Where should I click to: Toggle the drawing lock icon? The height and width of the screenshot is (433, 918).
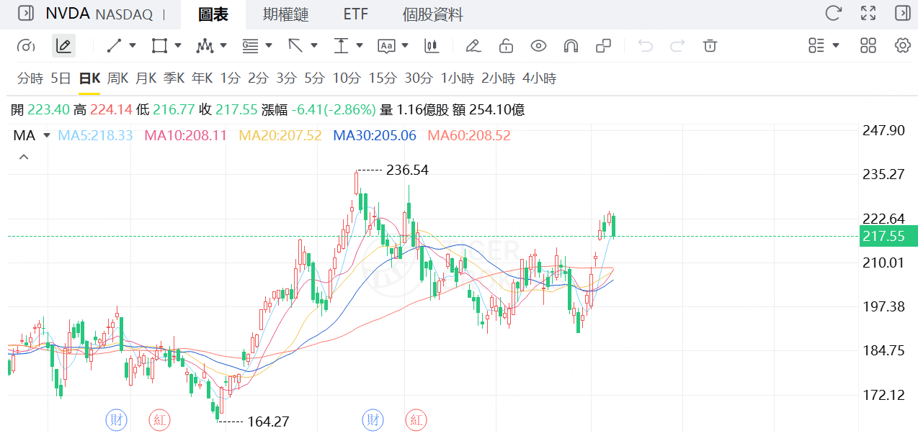[506, 46]
